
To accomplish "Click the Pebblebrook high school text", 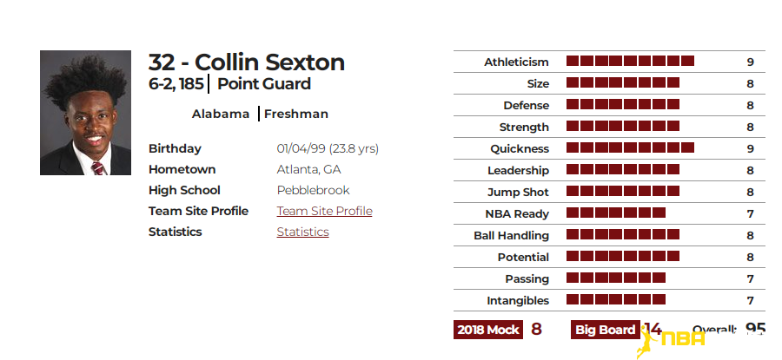I will pos(313,190).
